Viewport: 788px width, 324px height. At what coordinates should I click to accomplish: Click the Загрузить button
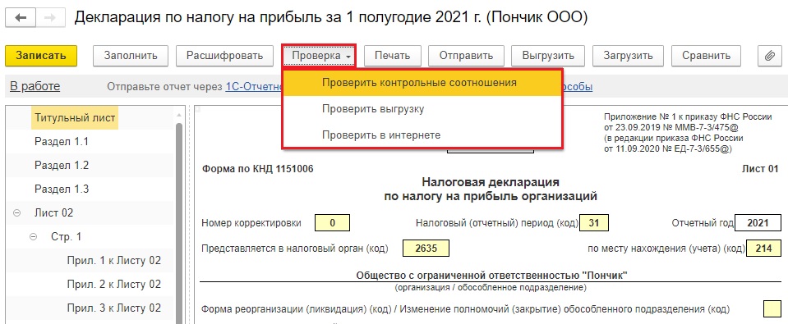[x=629, y=56]
